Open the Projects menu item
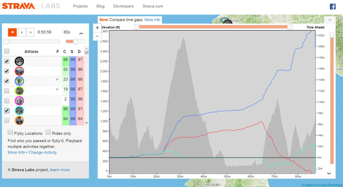The height and width of the screenshot is (187, 343). (80, 6)
